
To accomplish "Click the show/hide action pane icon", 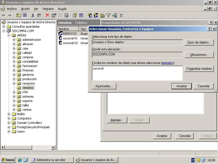I will 81,15.
